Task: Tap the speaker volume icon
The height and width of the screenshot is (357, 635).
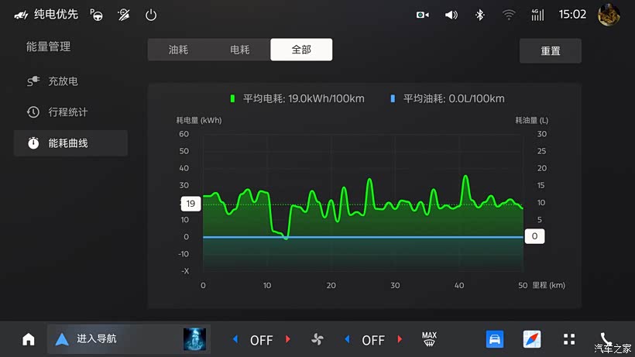Action: (x=451, y=15)
